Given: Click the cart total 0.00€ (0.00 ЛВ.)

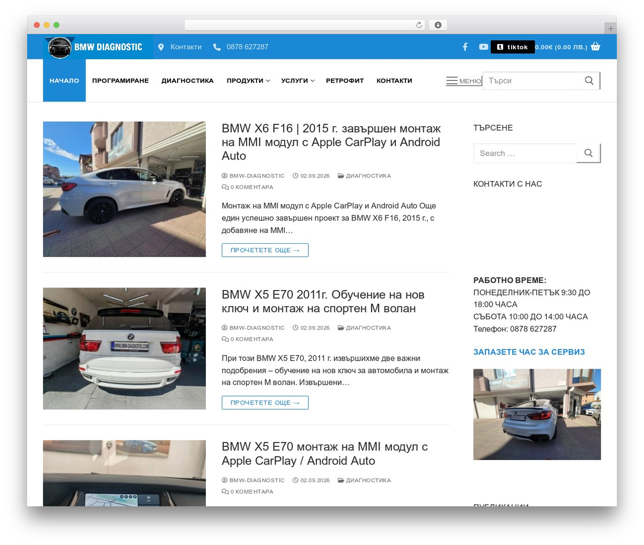Looking at the screenshot, I should [561, 47].
